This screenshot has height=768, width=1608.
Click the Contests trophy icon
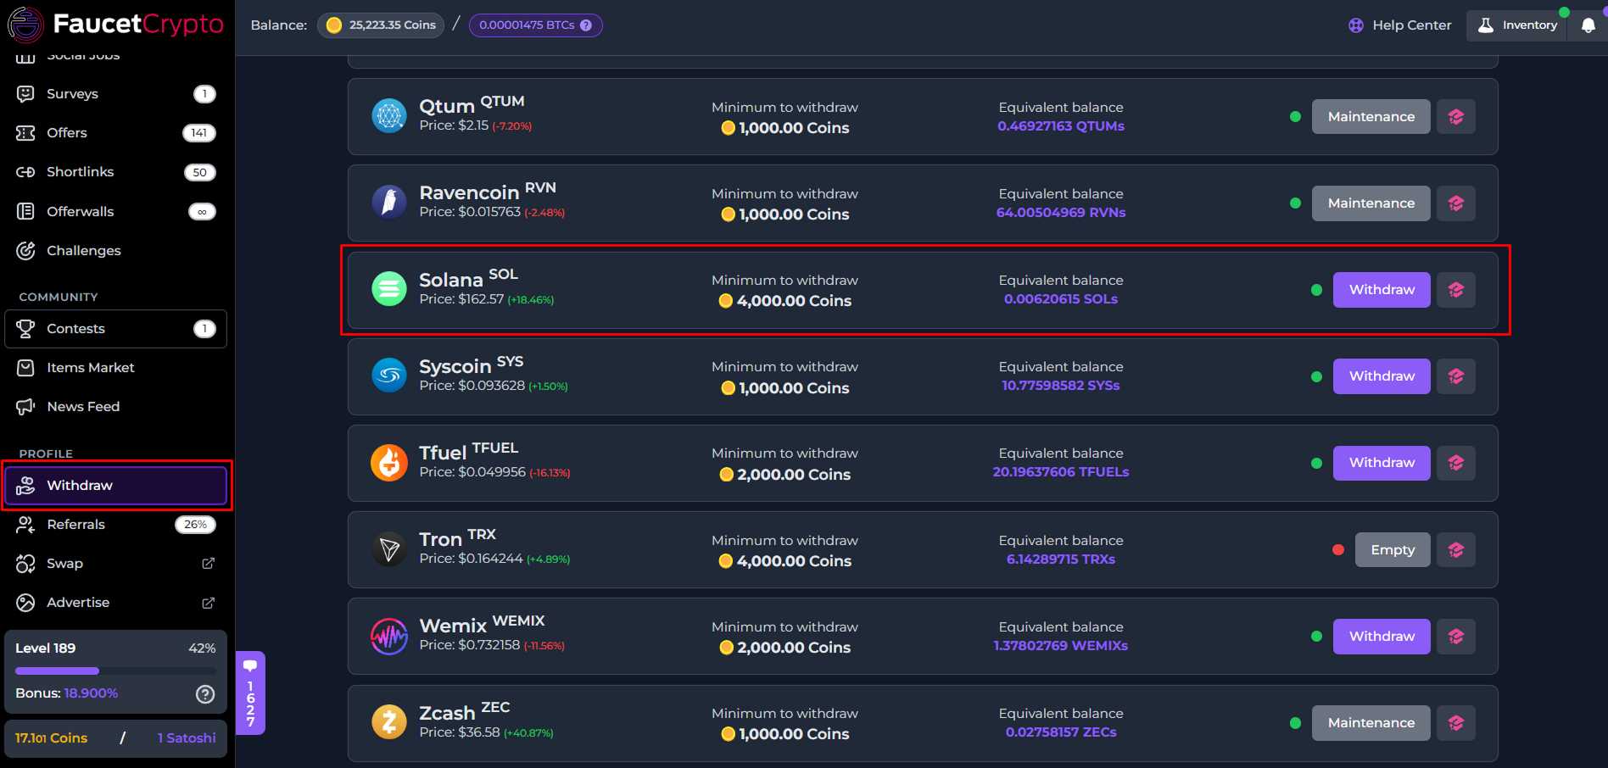25,329
